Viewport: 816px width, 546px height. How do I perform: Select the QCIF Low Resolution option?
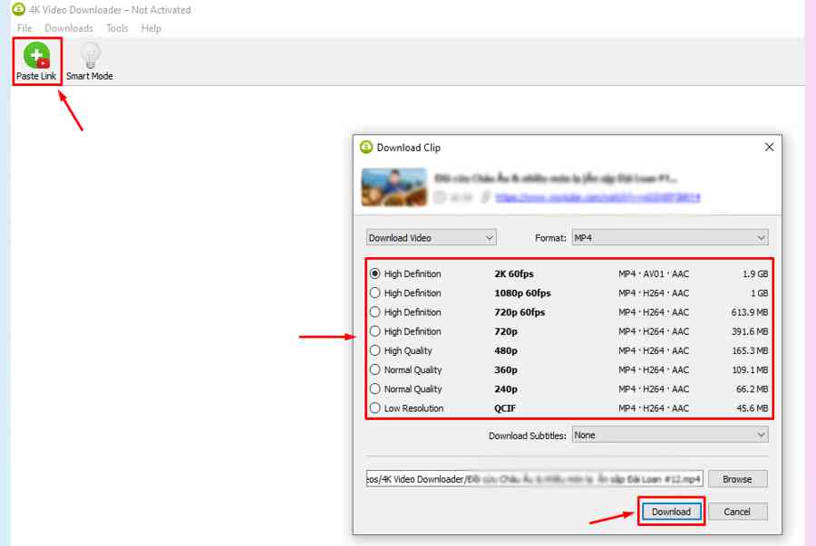pos(375,408)
